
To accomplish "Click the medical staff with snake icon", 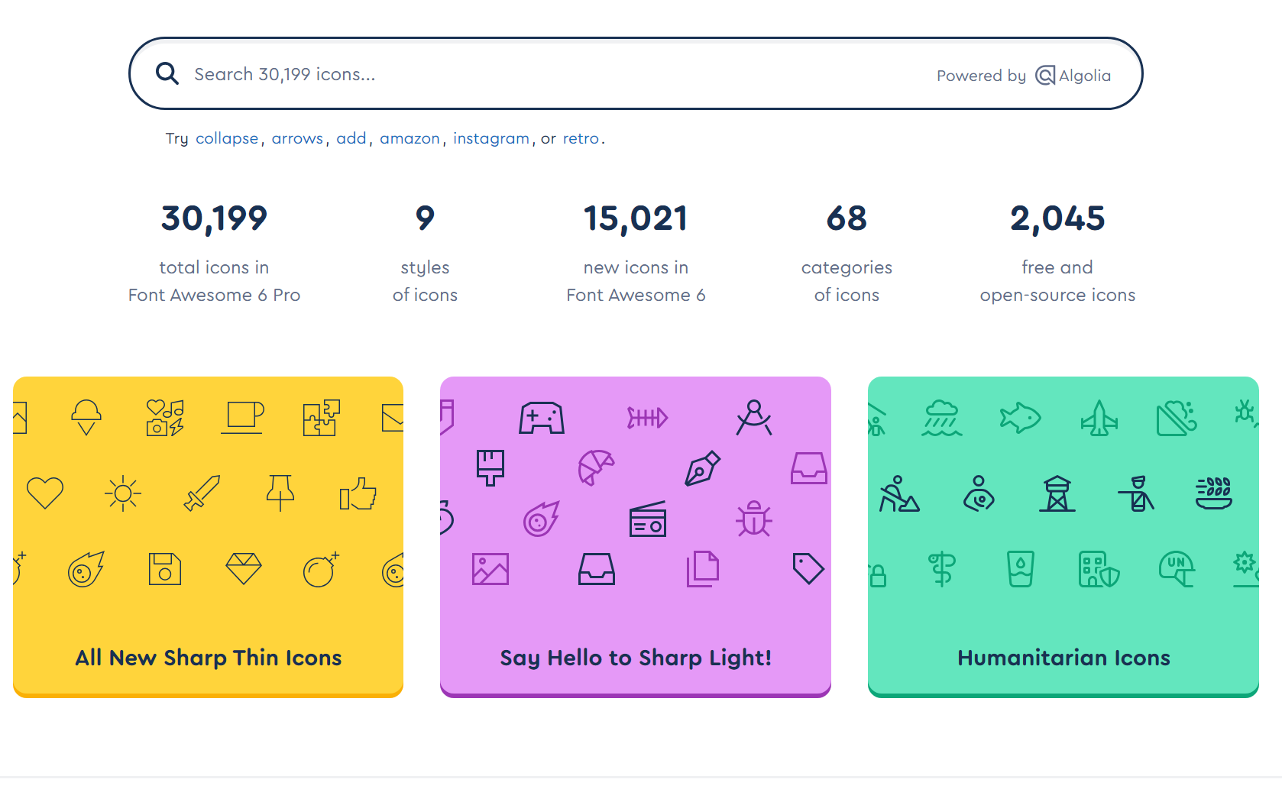I will pyautogui.click(x=942, y=569).
